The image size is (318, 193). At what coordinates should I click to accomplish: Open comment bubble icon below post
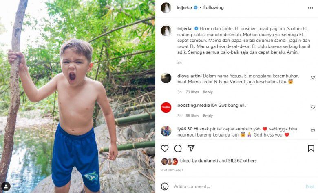(178, 148)
